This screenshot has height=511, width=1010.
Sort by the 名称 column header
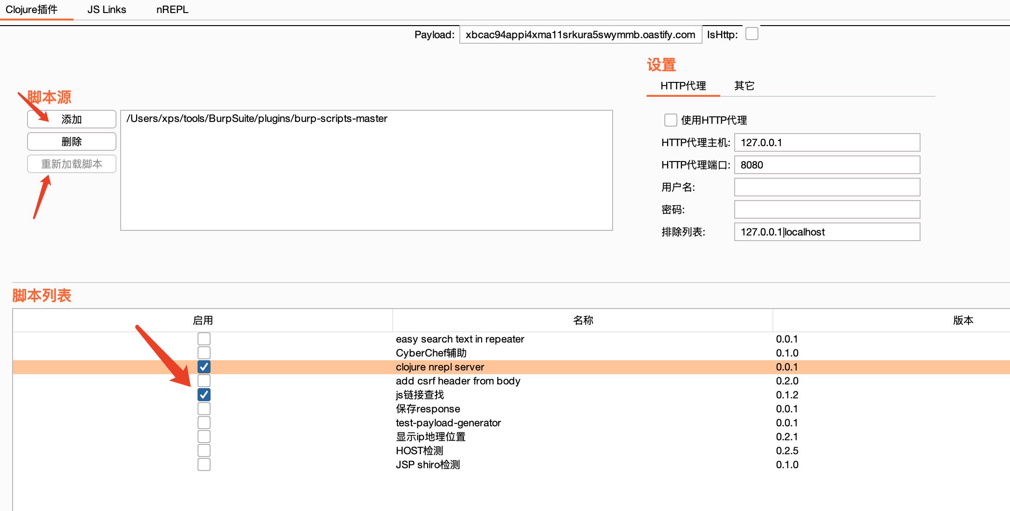coord(582,320)
